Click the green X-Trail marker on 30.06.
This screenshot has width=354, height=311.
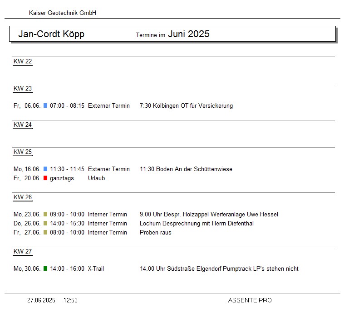click(45, 269)
